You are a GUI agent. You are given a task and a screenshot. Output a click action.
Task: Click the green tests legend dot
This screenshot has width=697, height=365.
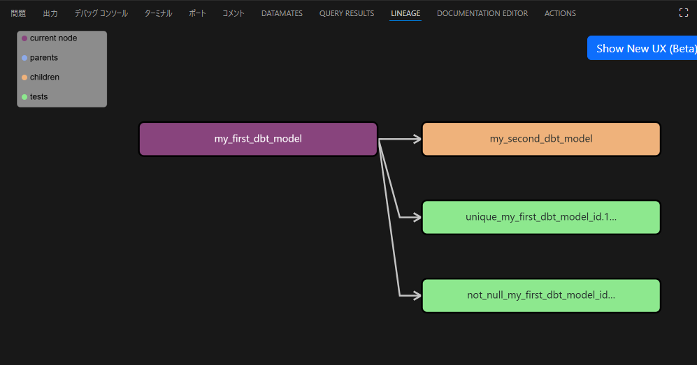[24, 97]
